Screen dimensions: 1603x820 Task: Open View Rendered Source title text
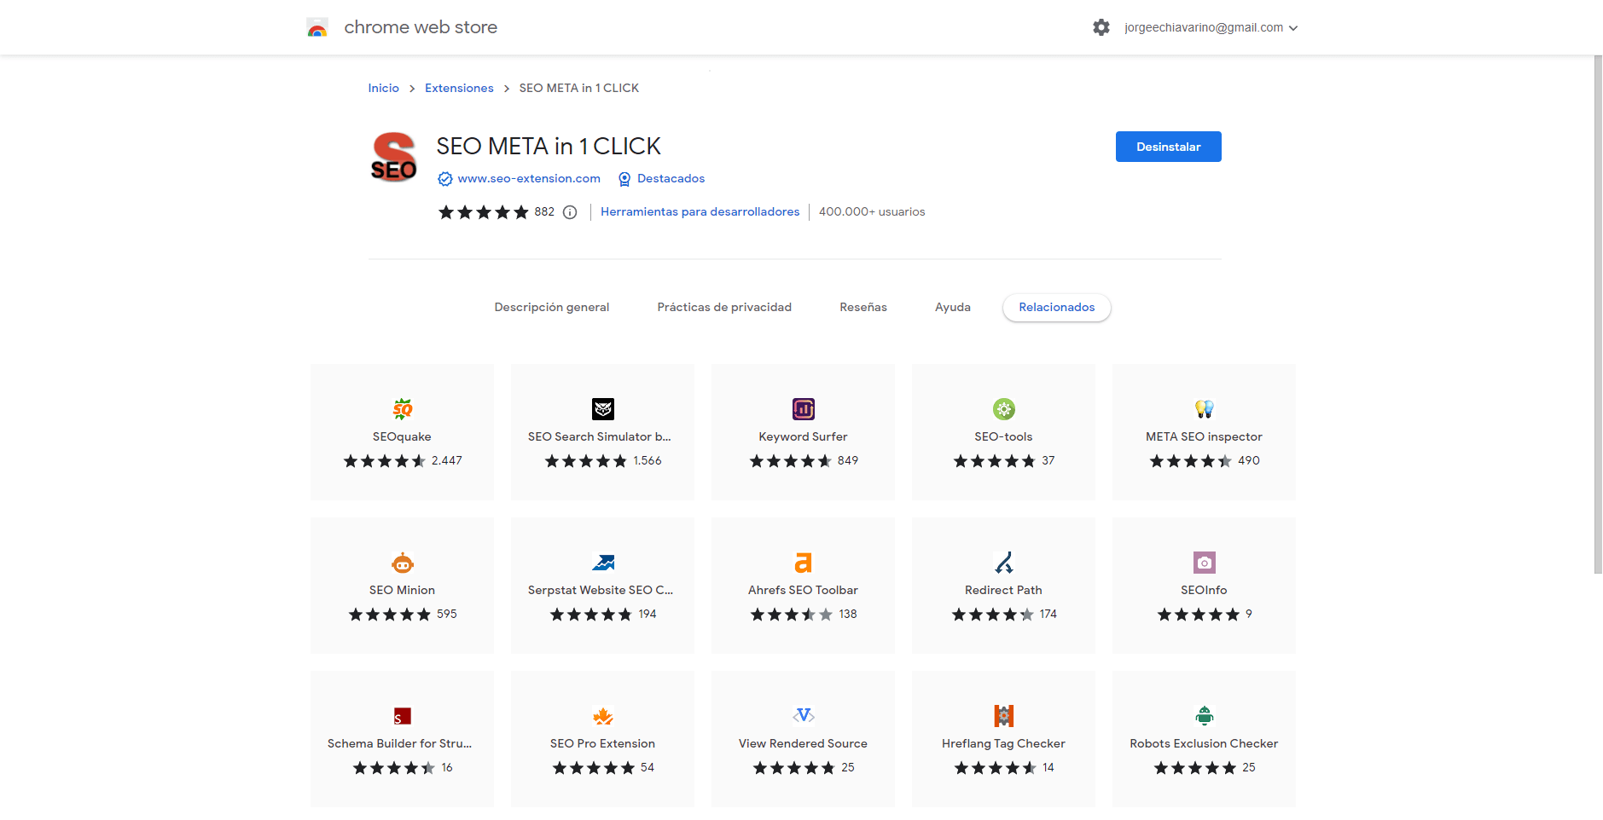point(803,743)
